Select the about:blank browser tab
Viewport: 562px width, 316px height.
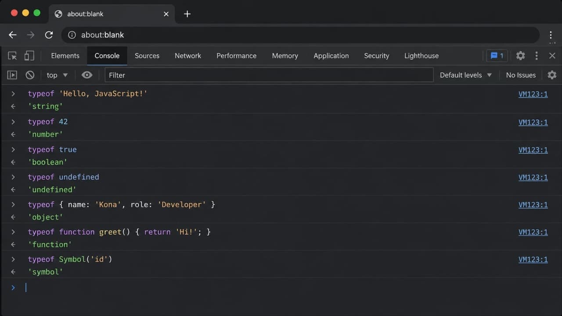point(112,14)
